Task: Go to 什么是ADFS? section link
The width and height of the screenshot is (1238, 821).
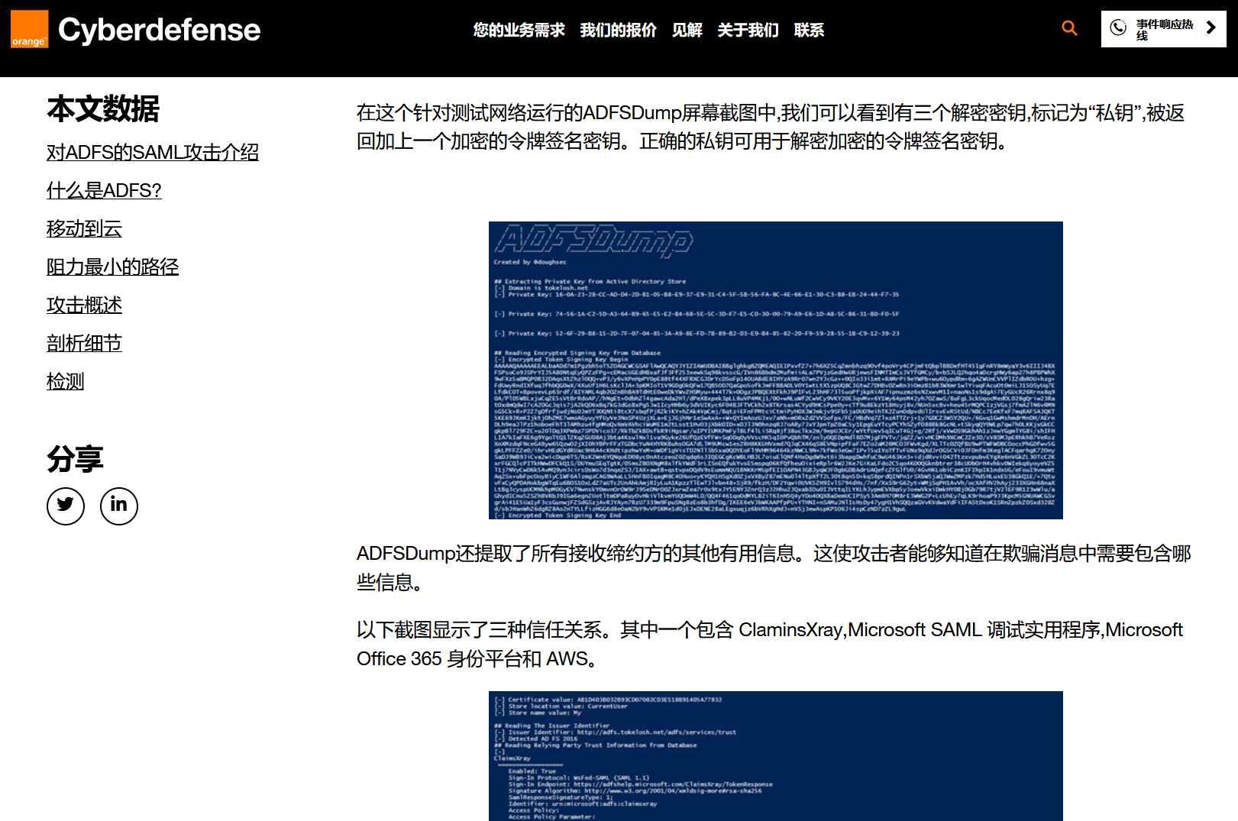Action: (104, 191)
